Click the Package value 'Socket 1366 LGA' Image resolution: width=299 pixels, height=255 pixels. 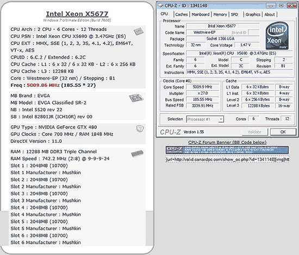coord(223,39)
